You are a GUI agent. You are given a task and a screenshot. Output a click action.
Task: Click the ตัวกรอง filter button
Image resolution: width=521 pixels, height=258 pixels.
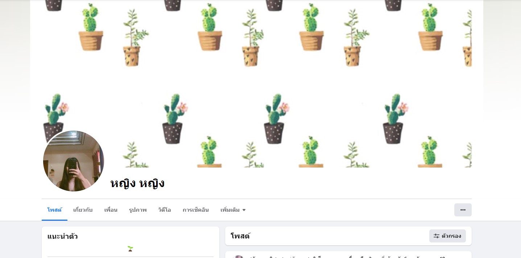pos(447,236)
